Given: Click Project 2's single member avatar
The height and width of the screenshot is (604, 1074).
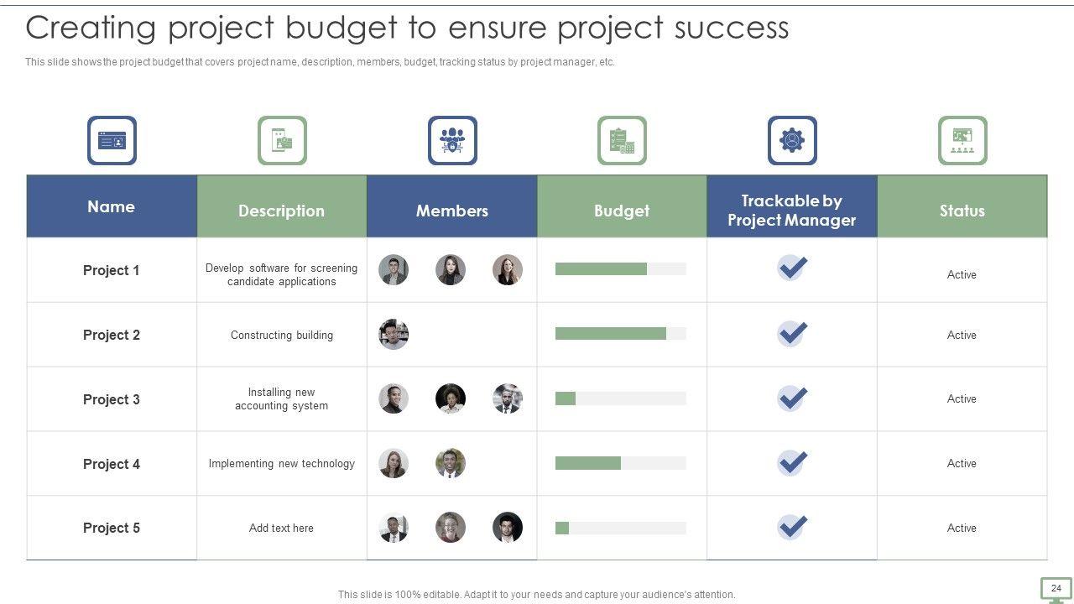Looking at the screenshot, I should coord(394,334).
